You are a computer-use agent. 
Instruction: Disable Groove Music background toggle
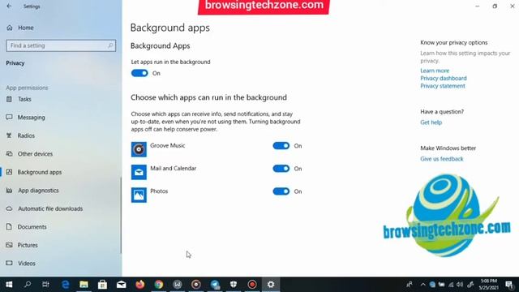pos(281,146)
